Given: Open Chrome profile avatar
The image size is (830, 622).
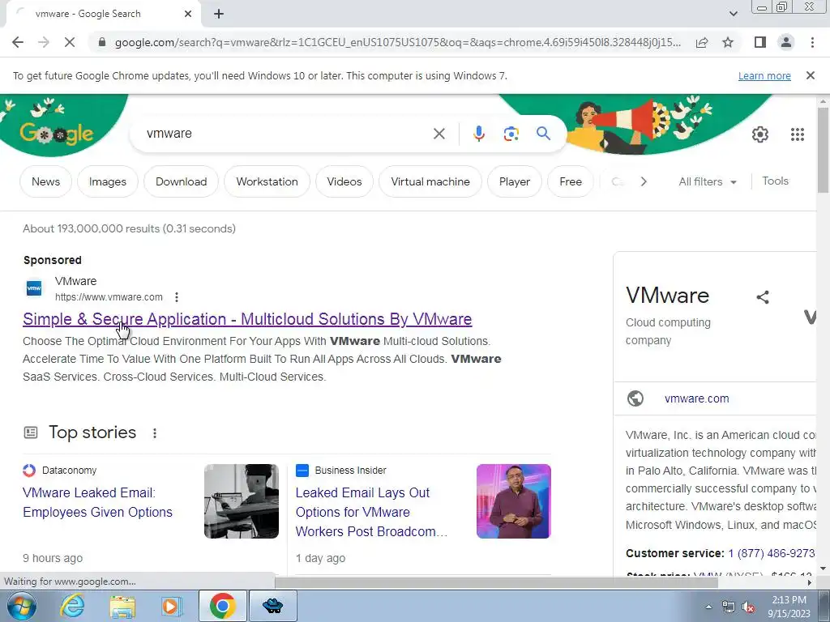Looking at the screenshot, I should pyautogui.click(x=786, y=42).
